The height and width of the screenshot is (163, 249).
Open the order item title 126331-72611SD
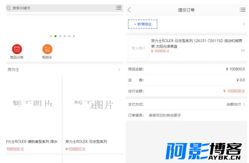tap(196, 43)
